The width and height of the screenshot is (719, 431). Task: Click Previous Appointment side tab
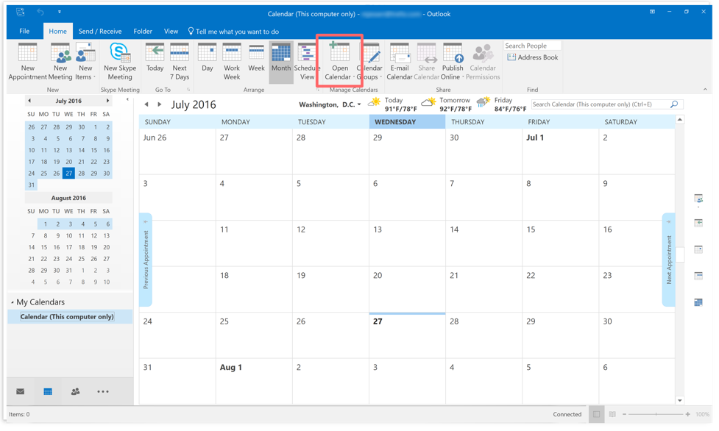point(146,260)
